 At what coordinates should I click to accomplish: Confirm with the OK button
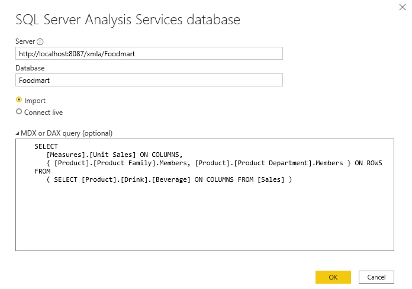click(x=333, y=277)
